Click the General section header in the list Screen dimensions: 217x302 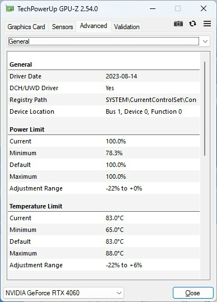[x=21, y=64]
